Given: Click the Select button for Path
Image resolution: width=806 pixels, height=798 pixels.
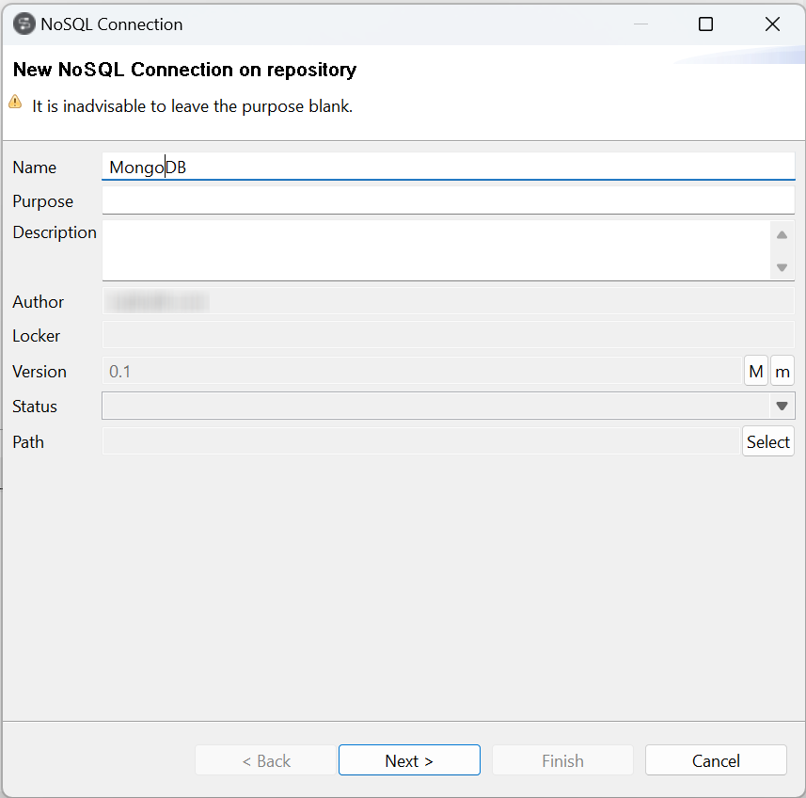Looking at the screenshot, I should pyautogui.click(x=767, y=440).
